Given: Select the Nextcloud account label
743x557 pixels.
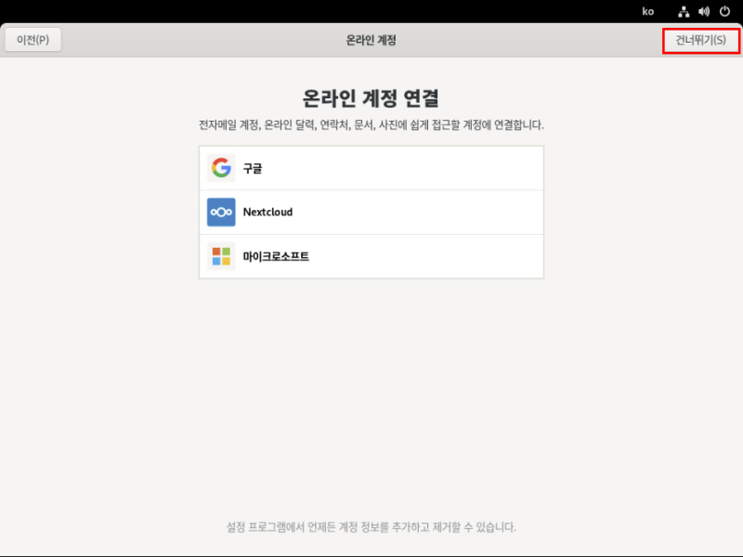Looking at the screenshot, I should (267, 213).
